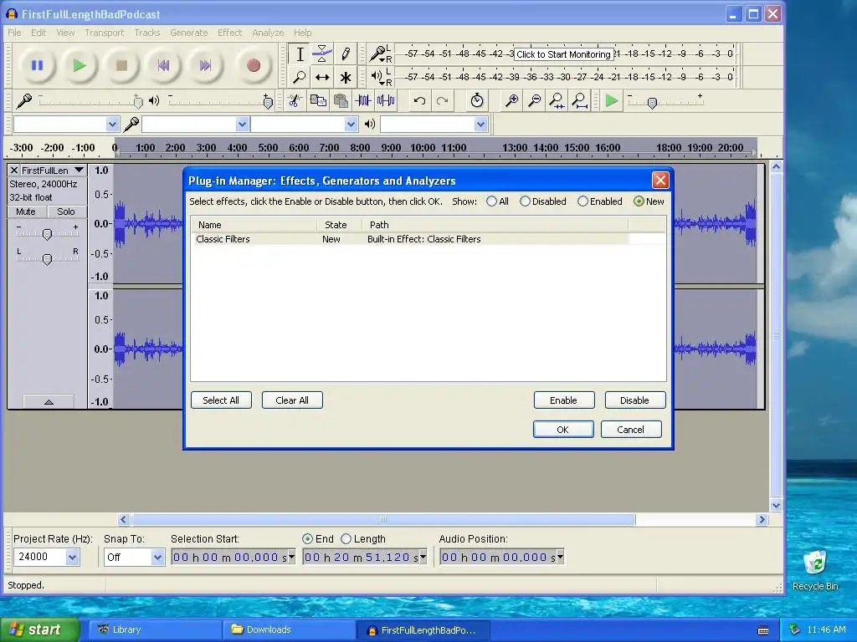Screen dimensions: 857x642
Task: Click the Pause transport button
Action: 37,65
